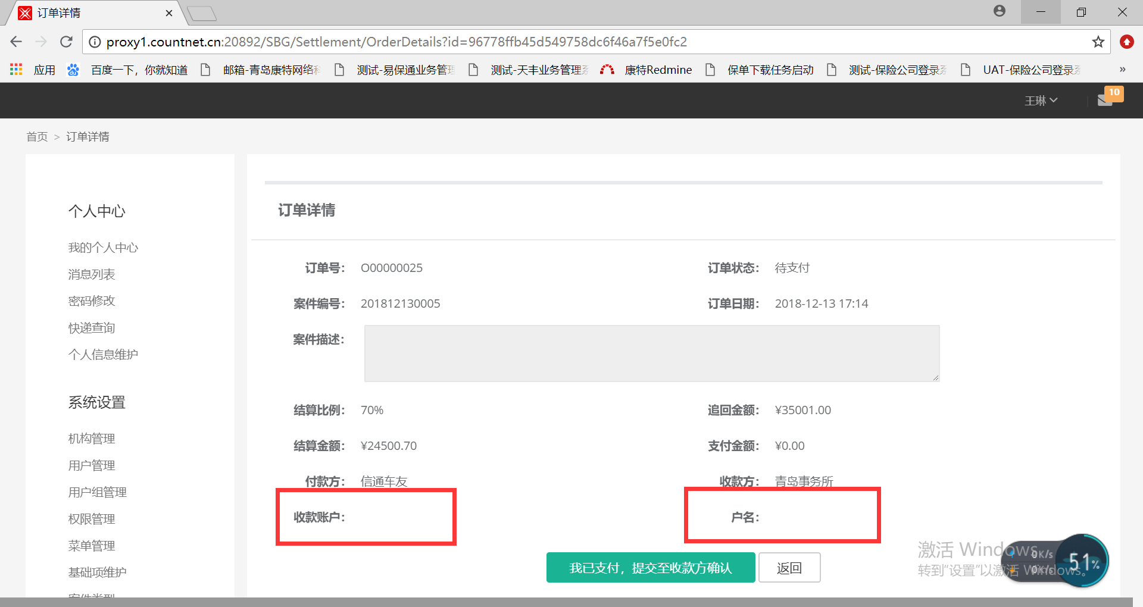Open 消息列表 in sidebar
The height and width of the screenshot is (607, 1143).
92,274
